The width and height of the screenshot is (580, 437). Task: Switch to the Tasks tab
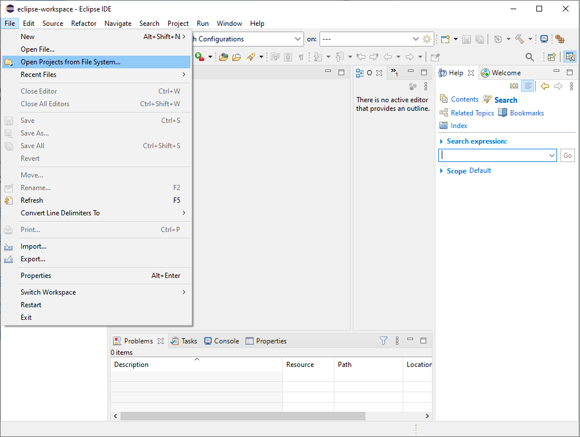click(184, 341)
